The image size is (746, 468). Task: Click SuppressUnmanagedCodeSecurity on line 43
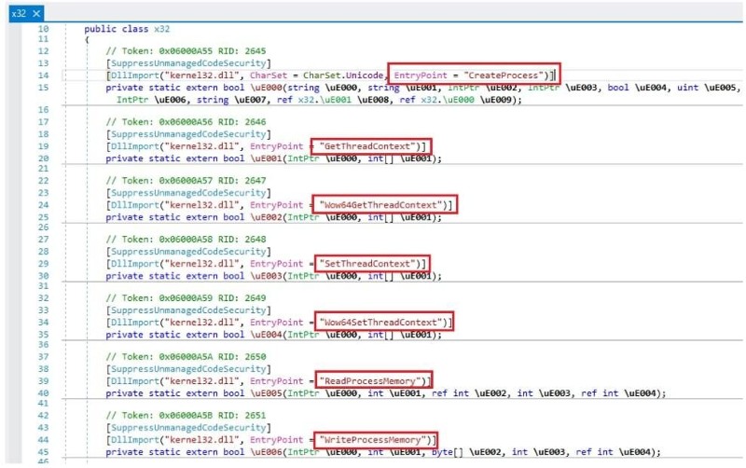click(x=188, y=428)
